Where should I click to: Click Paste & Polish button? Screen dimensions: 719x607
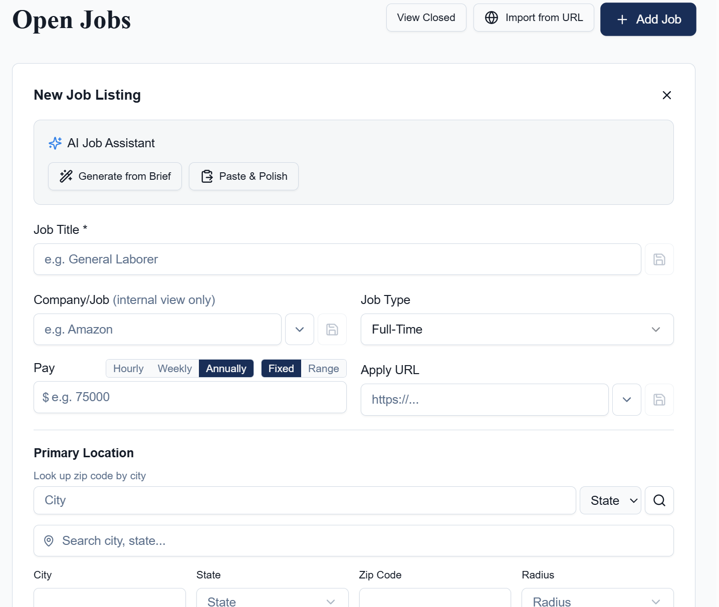[x=244, y=176]
